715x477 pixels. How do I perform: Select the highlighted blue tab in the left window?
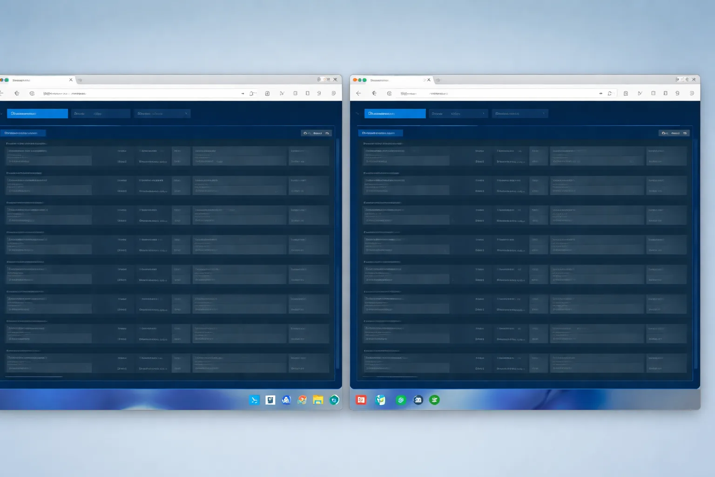pyautogui.click(x=37, y=113)
